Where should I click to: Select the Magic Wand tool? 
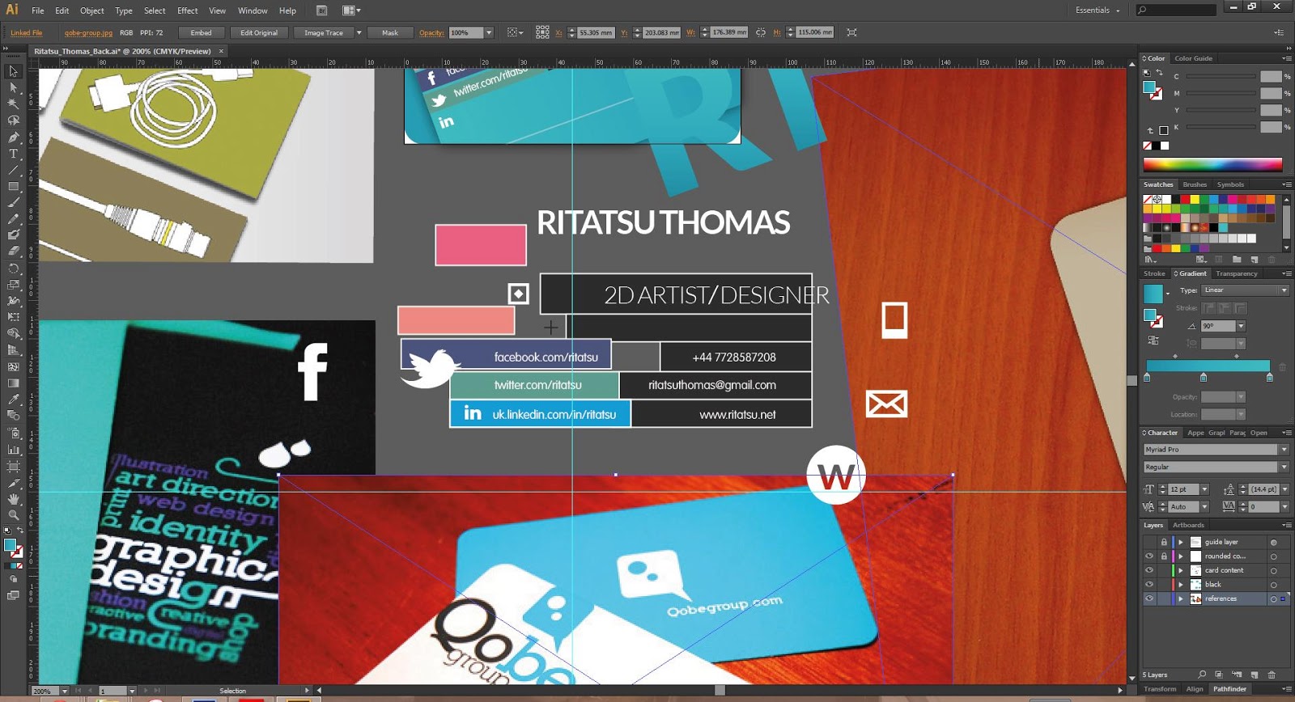[x=13, y=104]
